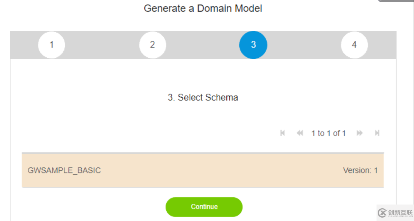Viewport: 414px width, 221px height.
Task: Click the 1 to 1 of 1 counter
Action: tap(329, 133)
